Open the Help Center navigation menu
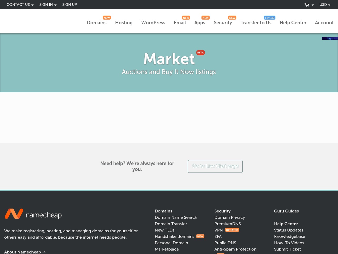The width and height of the screenshot is (338, 254). [293, 23]
